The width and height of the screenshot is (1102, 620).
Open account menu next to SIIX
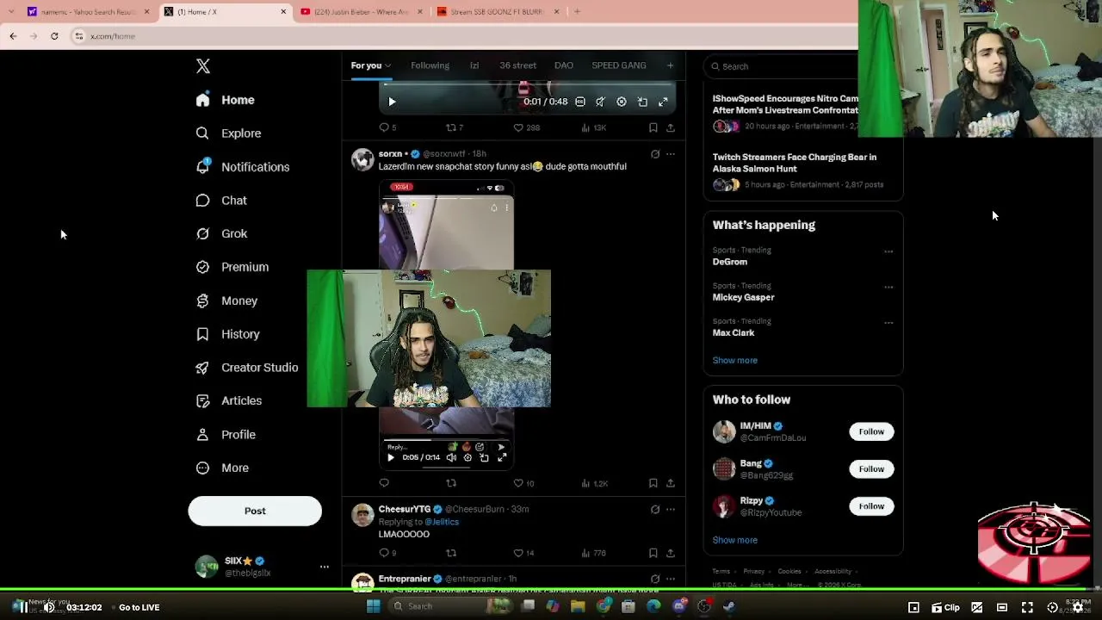[325, 567]
